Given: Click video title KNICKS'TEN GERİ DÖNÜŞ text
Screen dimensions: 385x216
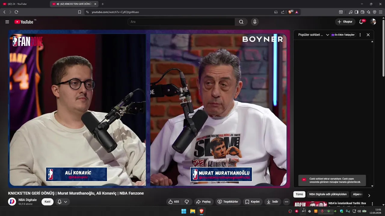Looking at the screenshot, I should tap(76, 193).
